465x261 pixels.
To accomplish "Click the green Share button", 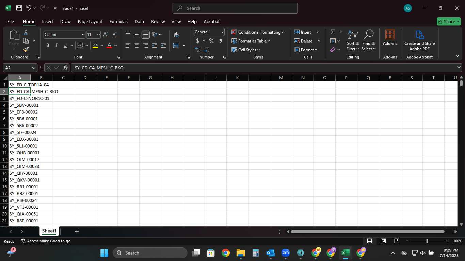I will [x=449, y=21].
